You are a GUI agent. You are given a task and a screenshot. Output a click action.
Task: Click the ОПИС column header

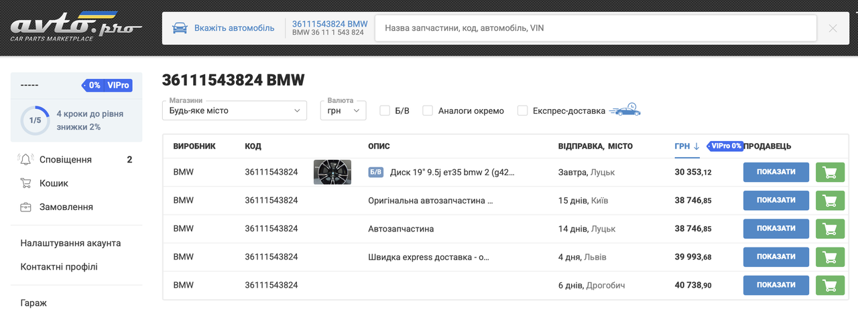click(379, 146)
